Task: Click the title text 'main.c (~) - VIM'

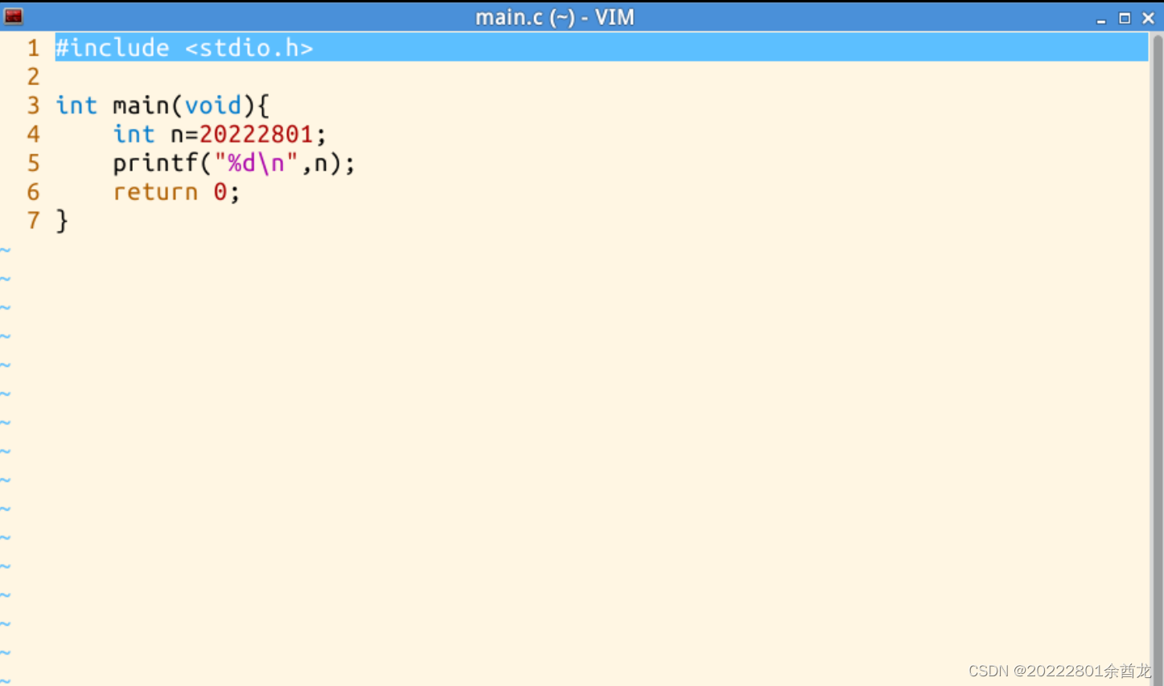Action: pos(554,17)
